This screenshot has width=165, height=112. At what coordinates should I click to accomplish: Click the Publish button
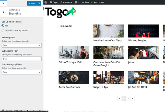(32, 4)
